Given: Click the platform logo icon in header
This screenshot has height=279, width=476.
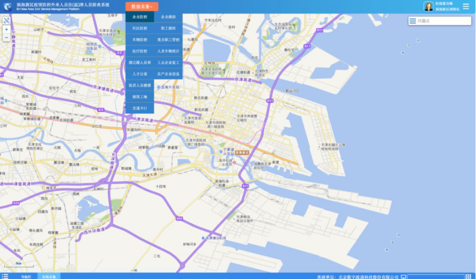Looking at the screenshot, I should click(x=8, y=6).
